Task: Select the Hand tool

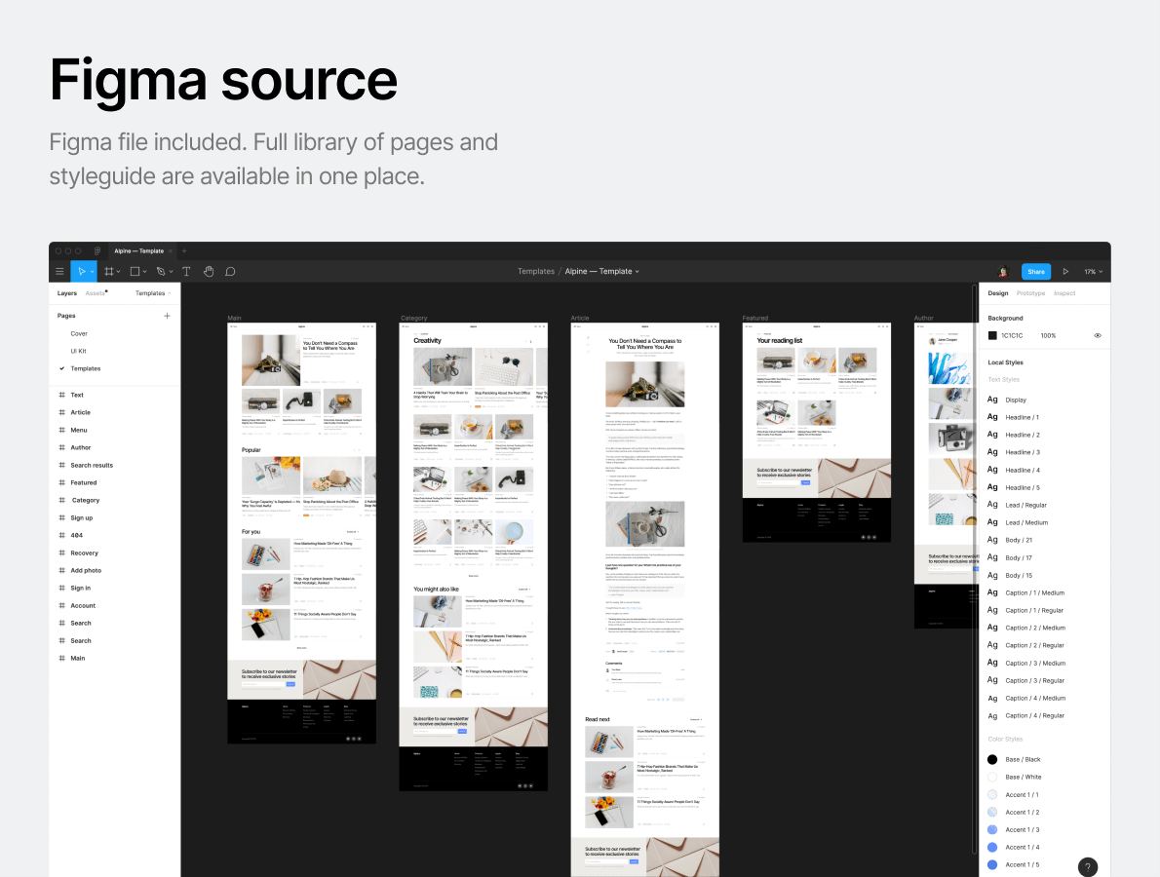Action: 209,271
